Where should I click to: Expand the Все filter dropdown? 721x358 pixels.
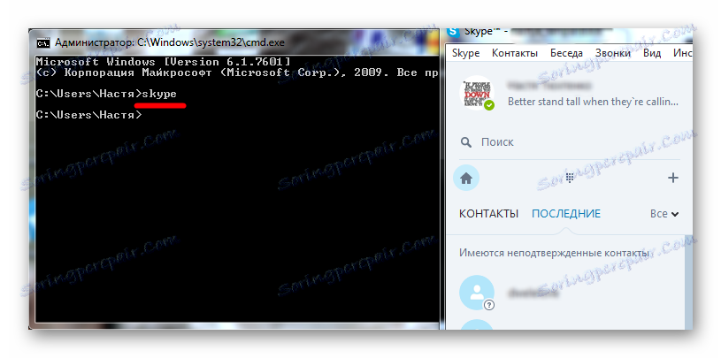pos(664,214)
